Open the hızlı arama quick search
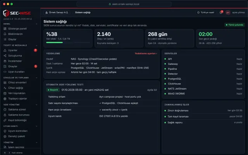 (13, 153)
